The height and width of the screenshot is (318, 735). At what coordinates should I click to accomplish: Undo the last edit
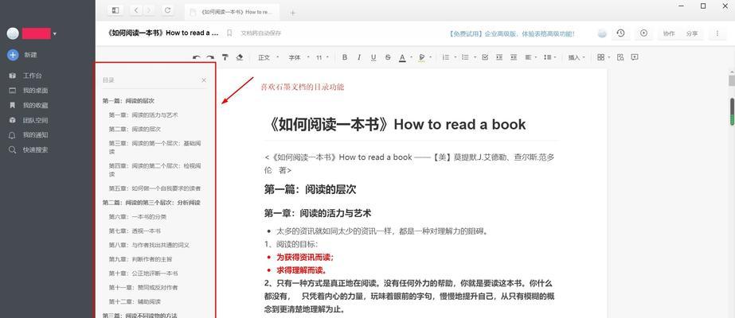coord(197,57)
